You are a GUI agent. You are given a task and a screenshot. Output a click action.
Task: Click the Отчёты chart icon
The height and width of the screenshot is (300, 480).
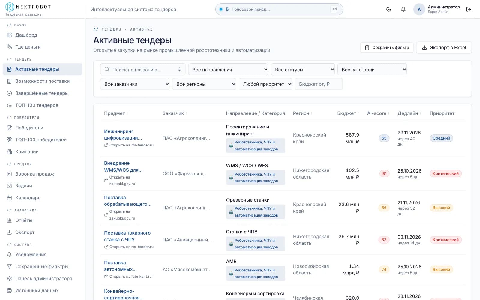tap(9, 220)
